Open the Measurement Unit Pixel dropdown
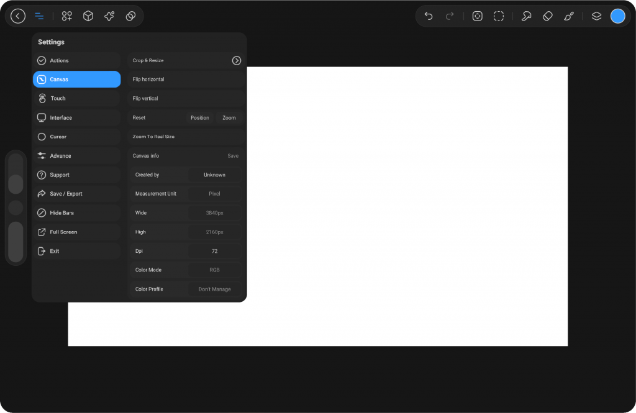Screen dimensions: 636x413 coord(214,194)
